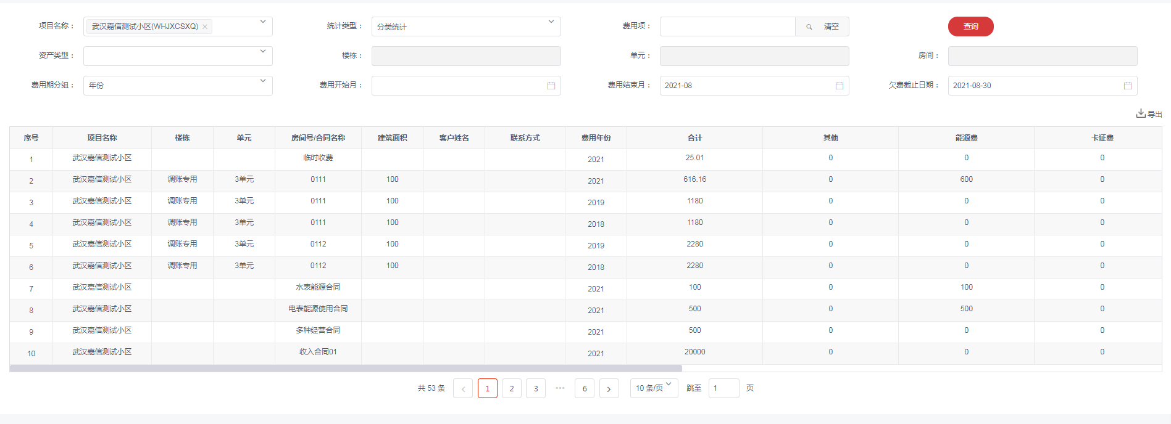
Task: Go to page 6
Action: (x=585, y=388)
